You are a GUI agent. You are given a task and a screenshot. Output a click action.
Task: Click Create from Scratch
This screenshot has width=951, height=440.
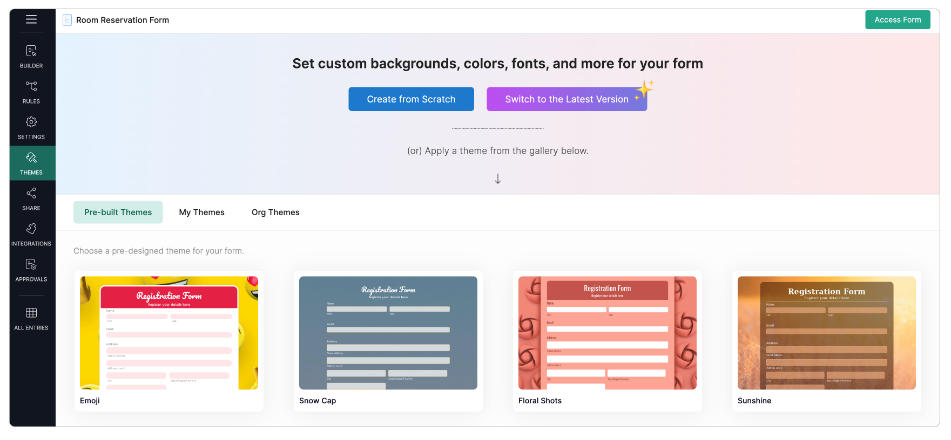[411, 99]
